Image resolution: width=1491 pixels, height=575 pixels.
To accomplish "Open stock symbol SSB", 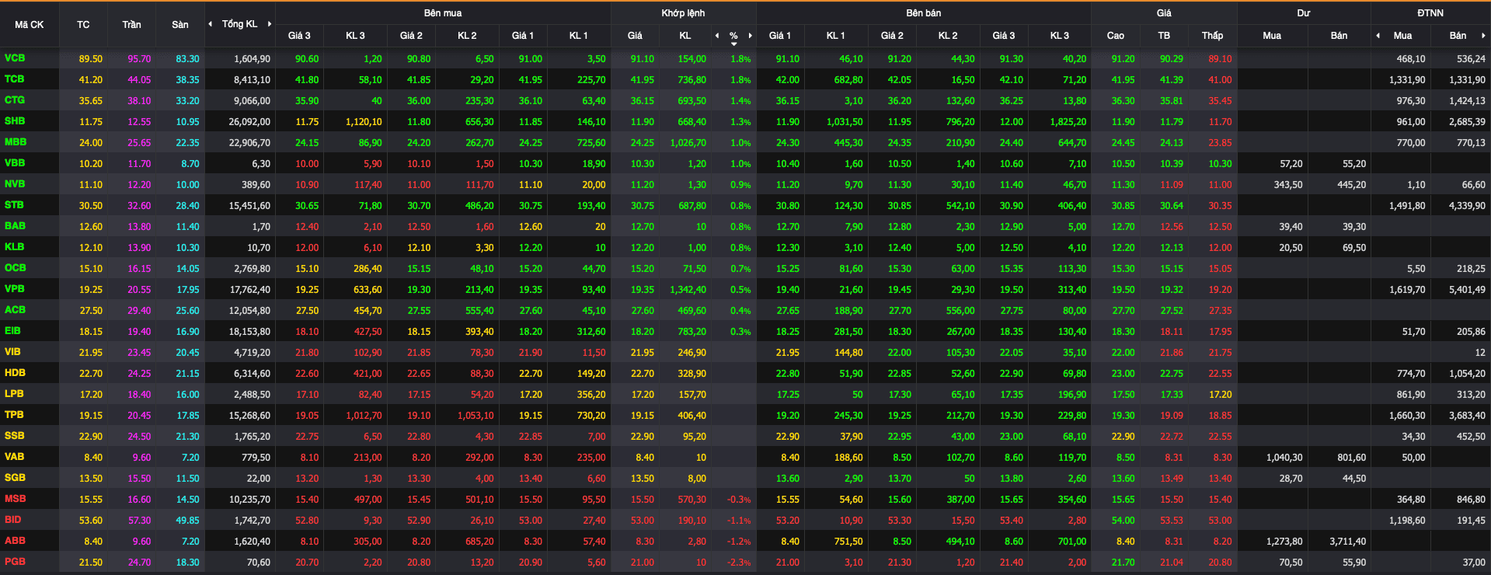I will [14, 436].
